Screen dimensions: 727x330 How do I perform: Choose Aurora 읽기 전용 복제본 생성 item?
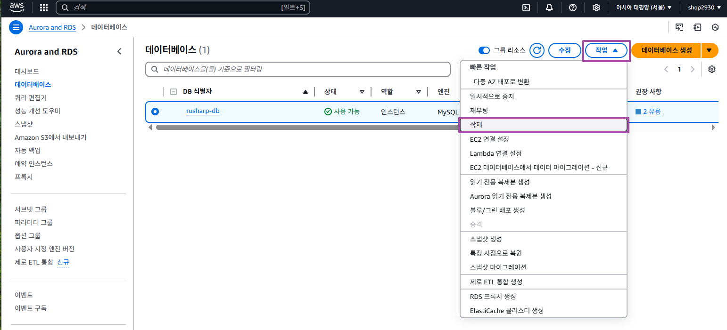pyautogui.click(x=544, y=196)
